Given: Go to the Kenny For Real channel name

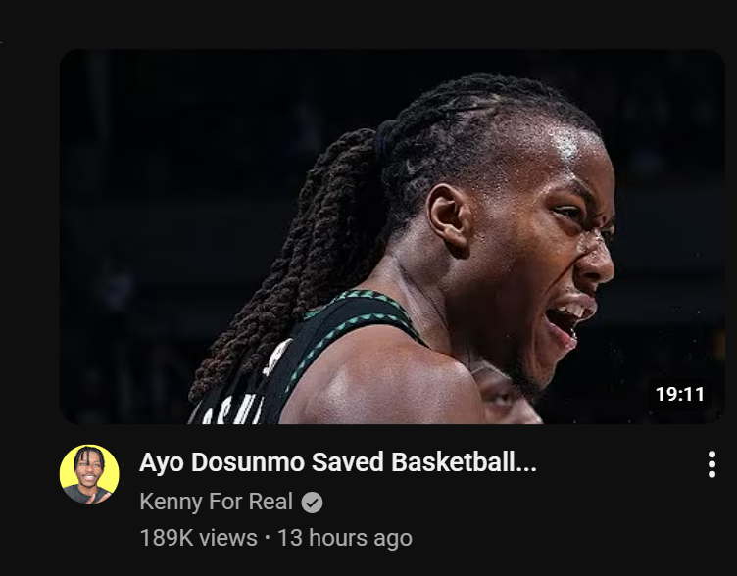Looking at the screenshot, I should point(217,502).
